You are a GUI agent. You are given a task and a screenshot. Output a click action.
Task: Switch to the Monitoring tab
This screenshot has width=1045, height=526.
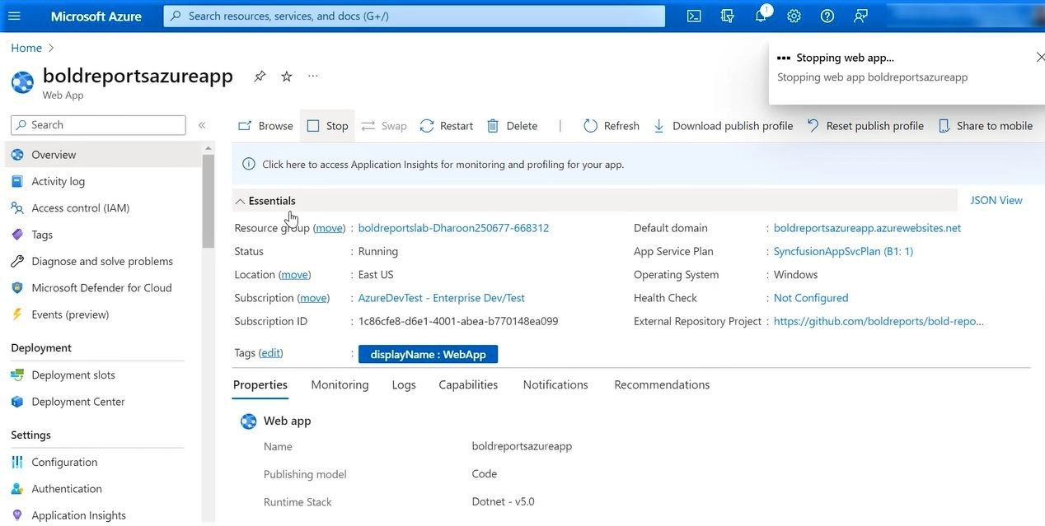[x=339, y=384]
